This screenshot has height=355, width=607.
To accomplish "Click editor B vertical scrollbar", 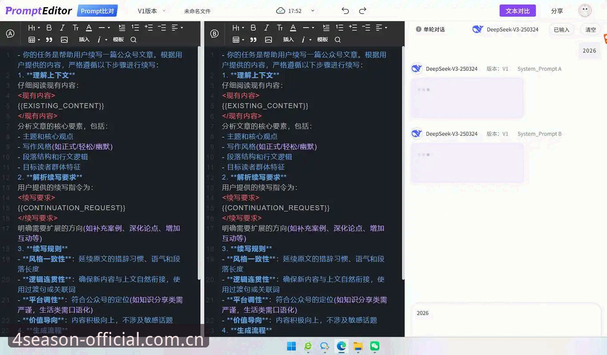I will pos(403,162).
